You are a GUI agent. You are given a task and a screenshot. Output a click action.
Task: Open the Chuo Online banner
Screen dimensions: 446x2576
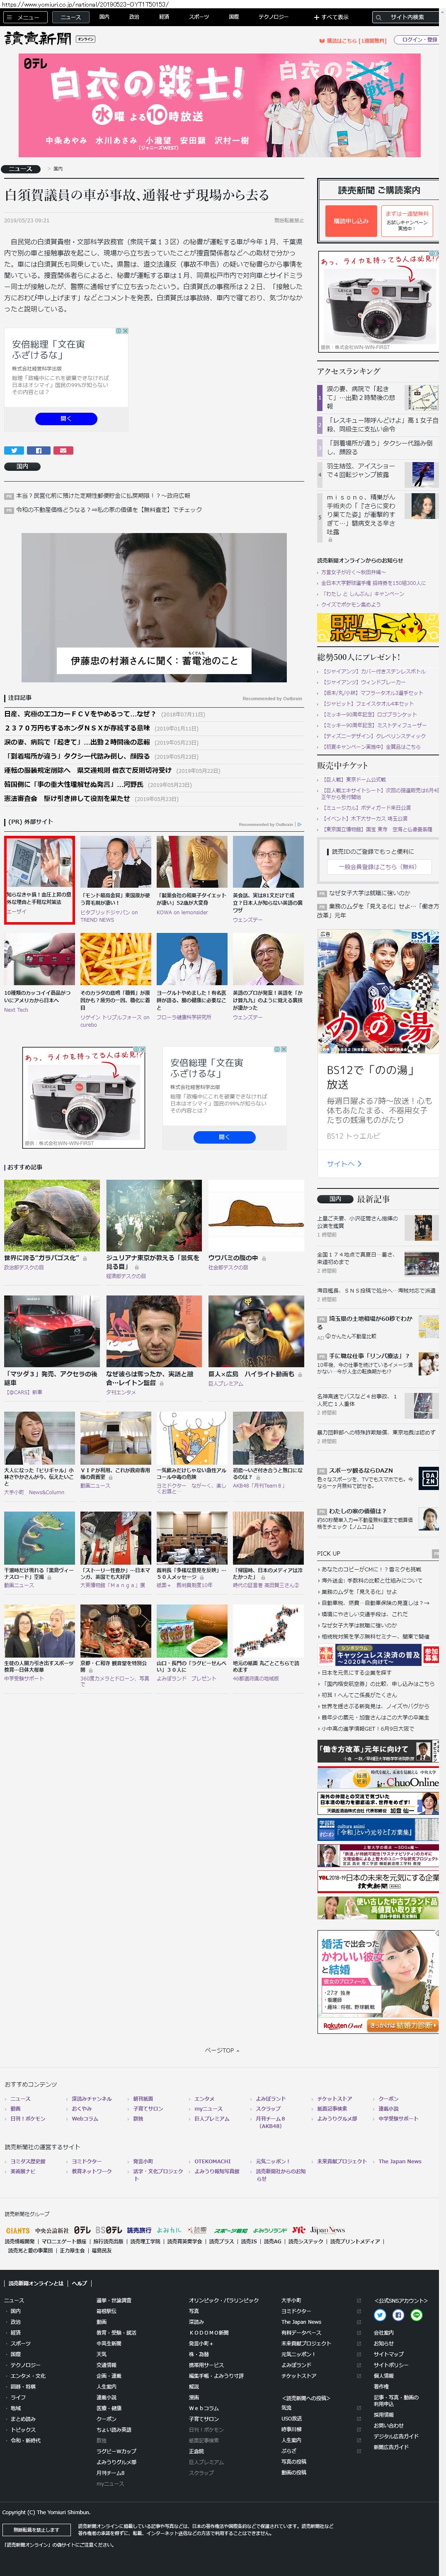(378, 1778)
